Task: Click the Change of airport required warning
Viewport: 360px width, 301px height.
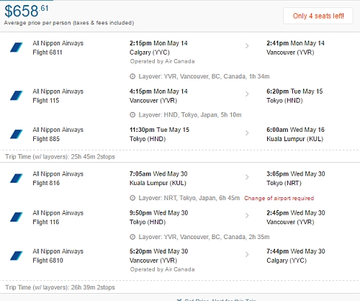Action: (x=279, y=198)
